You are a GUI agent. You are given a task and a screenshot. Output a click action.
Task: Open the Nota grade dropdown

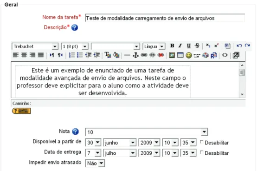pyautogui.click(x=147, y=132)
